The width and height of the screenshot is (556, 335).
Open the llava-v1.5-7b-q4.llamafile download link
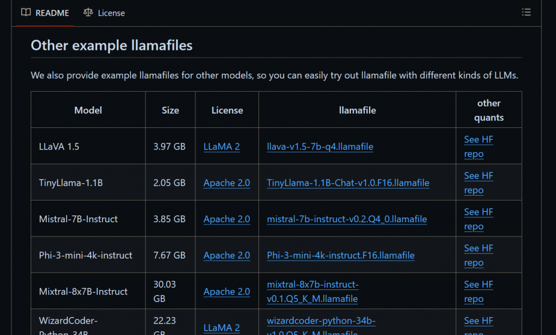[320, 146]
